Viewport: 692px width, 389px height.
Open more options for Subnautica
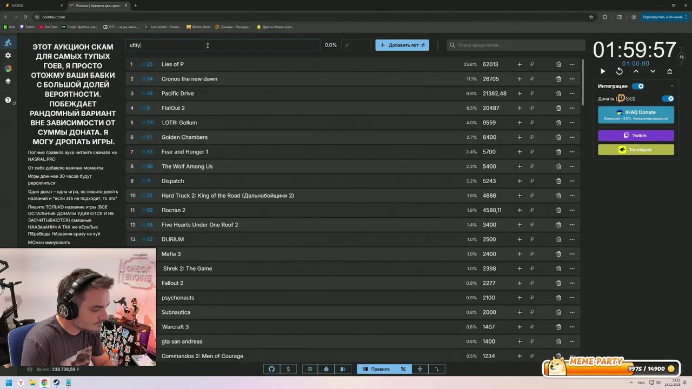(x=572, y=312)
